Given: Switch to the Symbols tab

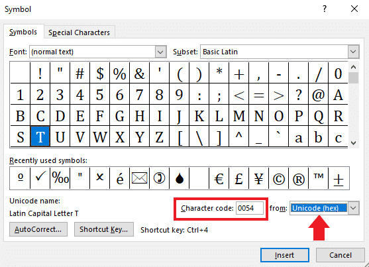Looking at the screenshot, I should pos(23,32).
